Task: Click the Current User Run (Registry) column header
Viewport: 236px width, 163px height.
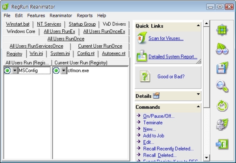Action: 90,62
